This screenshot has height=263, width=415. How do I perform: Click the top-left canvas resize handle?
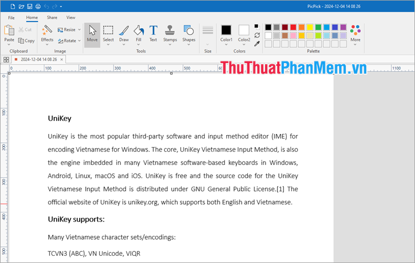[x=9, y=74]
